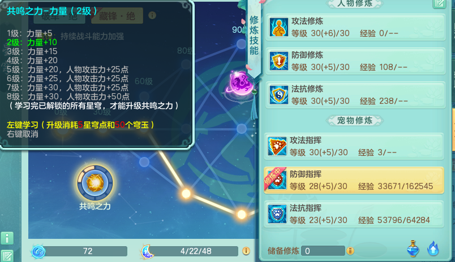Click the 共鸣之力 golden orb icon
The height and width of the screenshot is (262, 455).
point(95,183)
